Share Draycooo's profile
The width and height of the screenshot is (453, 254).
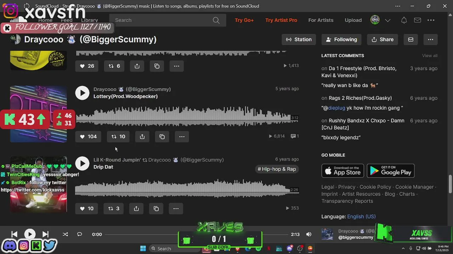383,40
